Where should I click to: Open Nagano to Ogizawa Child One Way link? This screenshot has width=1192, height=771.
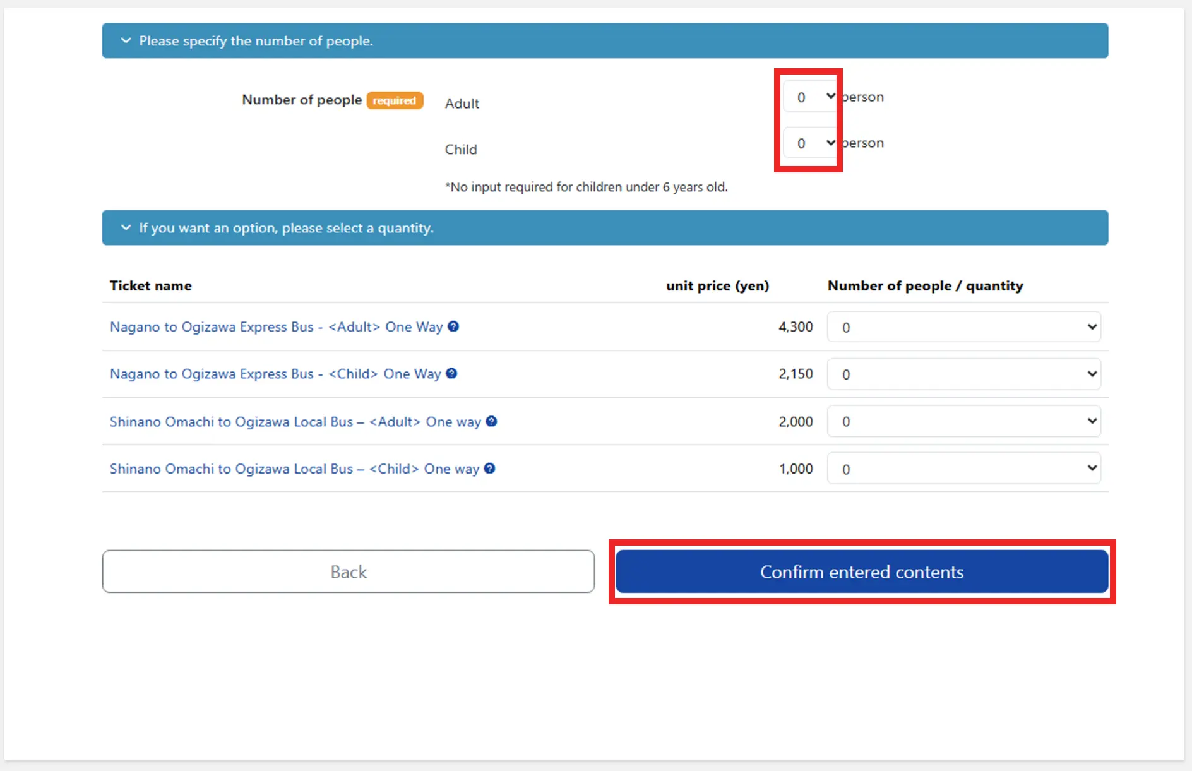coord(275,374)
